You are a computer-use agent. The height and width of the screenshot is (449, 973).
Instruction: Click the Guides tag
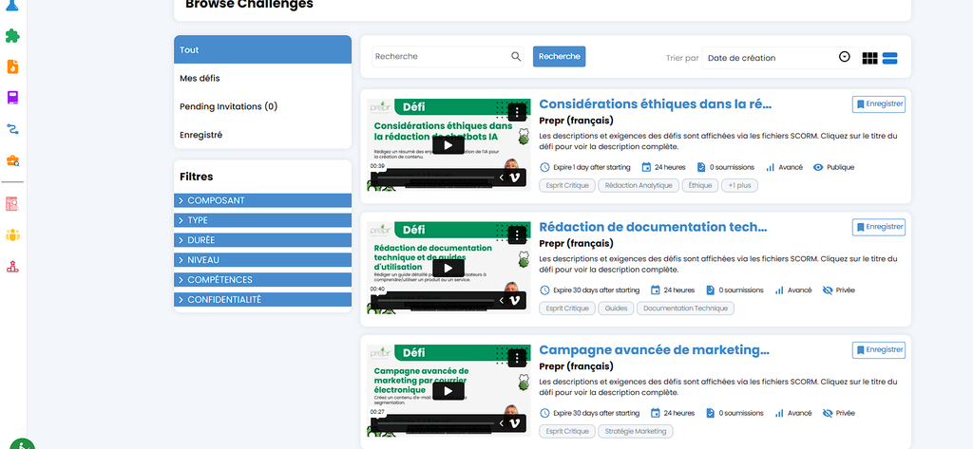tap(616, 309)
